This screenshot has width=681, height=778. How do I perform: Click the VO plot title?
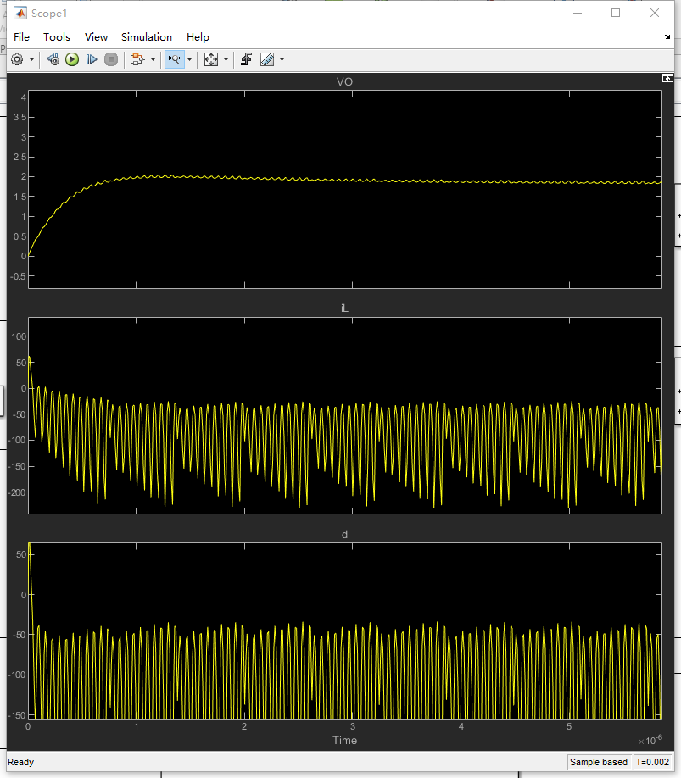[344, 82]
